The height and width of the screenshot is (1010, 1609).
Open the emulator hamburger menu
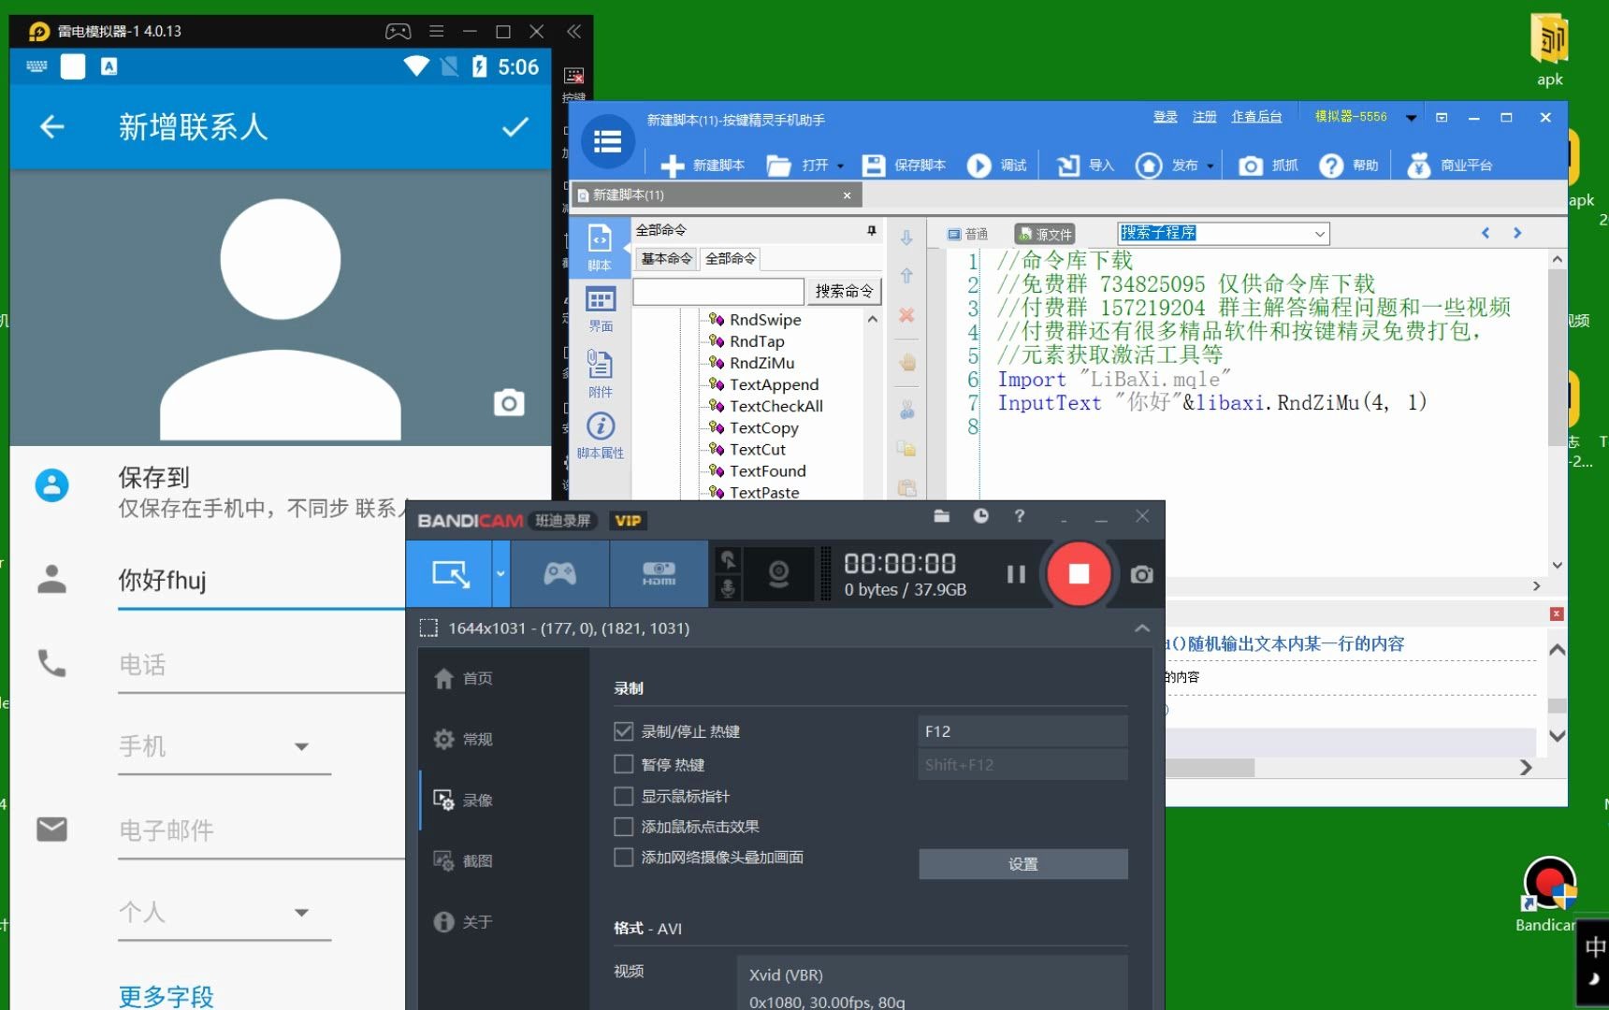pyautogui.click(x=436, y=31)
